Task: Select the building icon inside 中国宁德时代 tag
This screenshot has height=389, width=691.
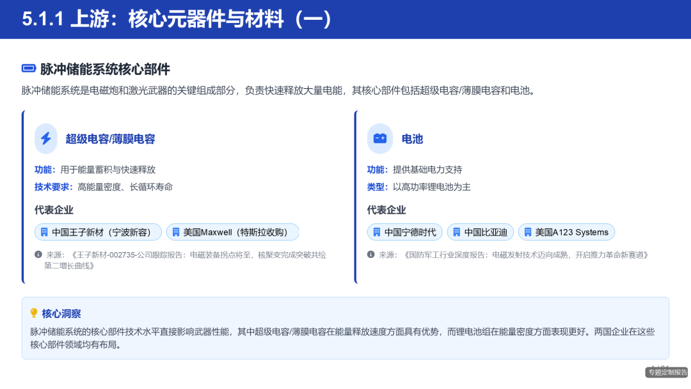Action: tap(376, 232)
